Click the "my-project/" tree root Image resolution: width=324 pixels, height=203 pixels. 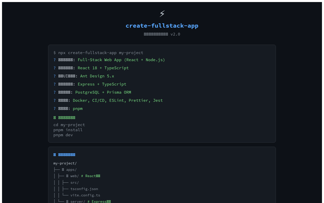tap(65, 163)
